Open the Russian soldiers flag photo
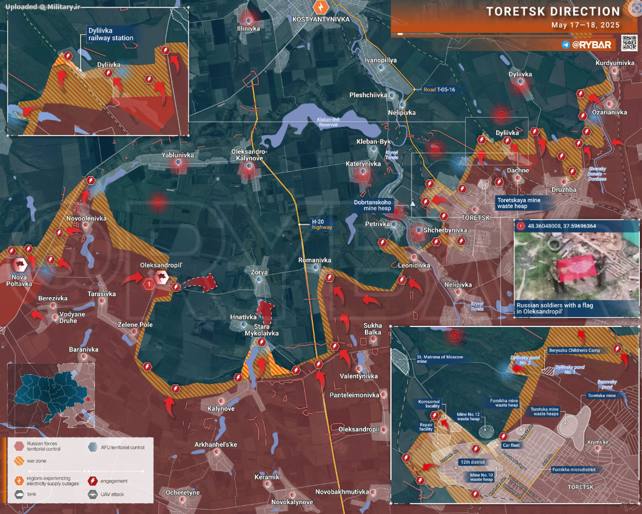Screen dimensions: 642x514 576,266
